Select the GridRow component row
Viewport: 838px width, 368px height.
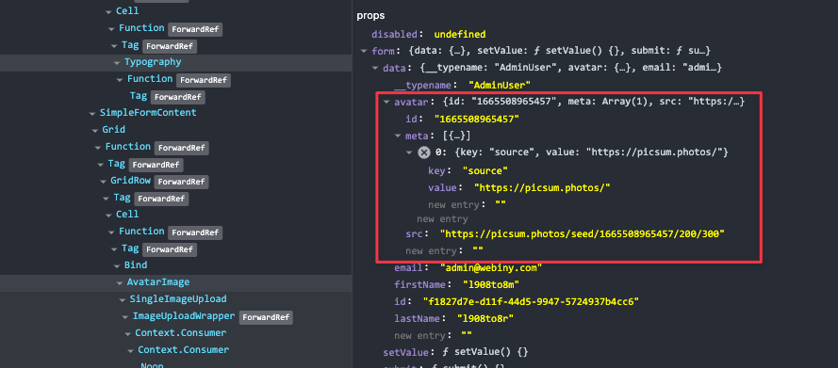point(131,181)
